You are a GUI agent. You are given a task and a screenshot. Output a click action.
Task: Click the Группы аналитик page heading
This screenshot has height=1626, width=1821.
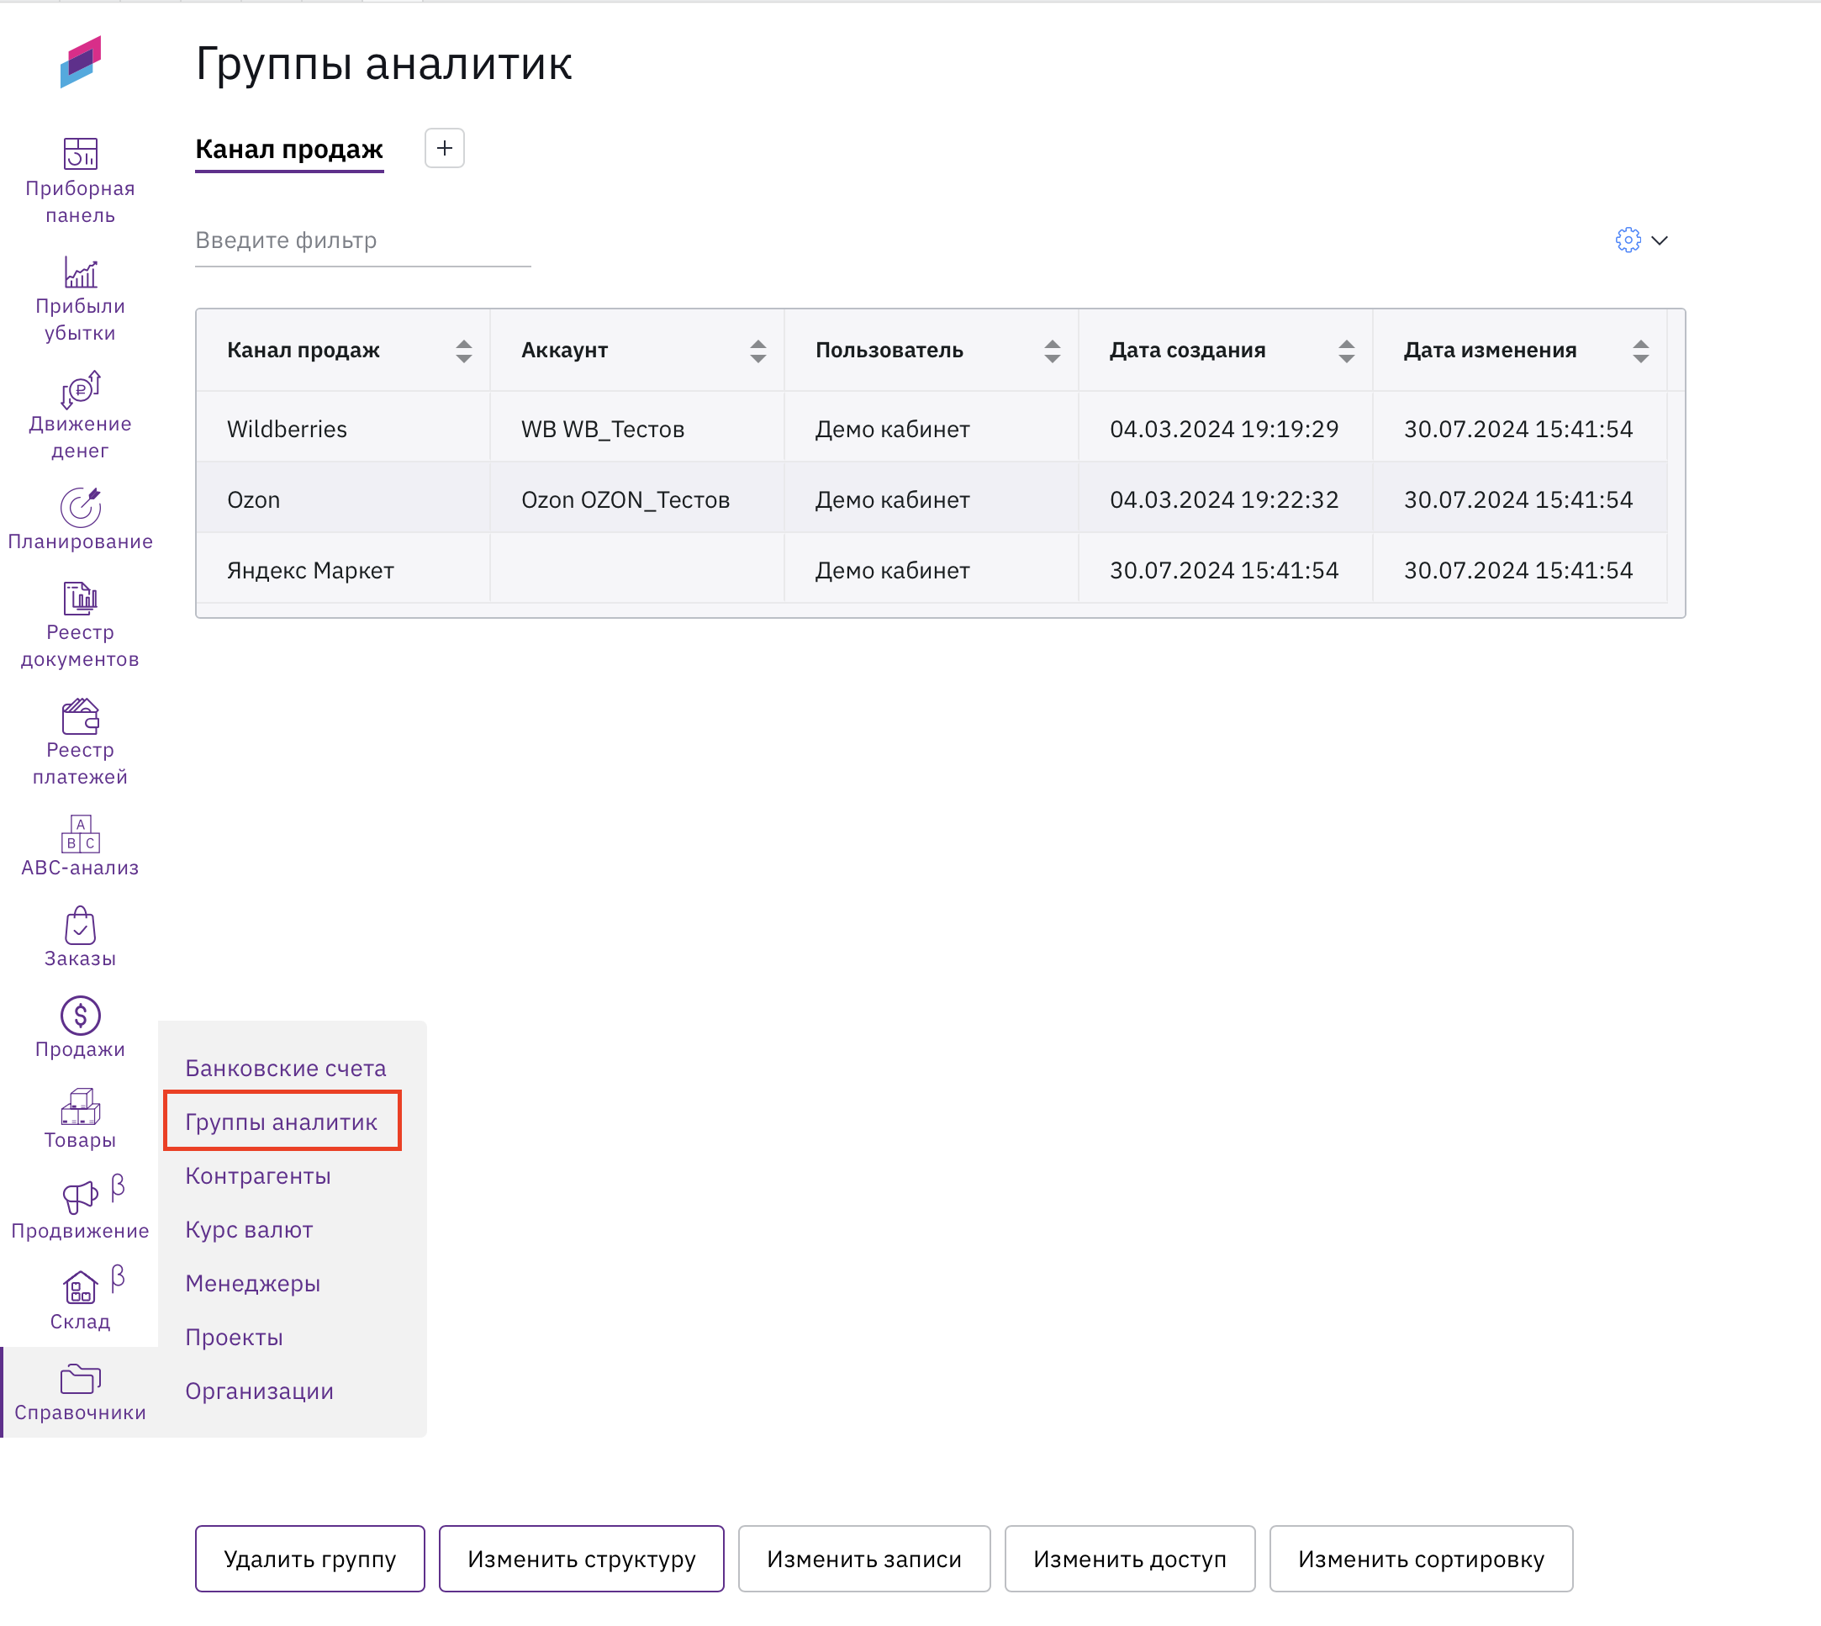[x=383, y=63]
